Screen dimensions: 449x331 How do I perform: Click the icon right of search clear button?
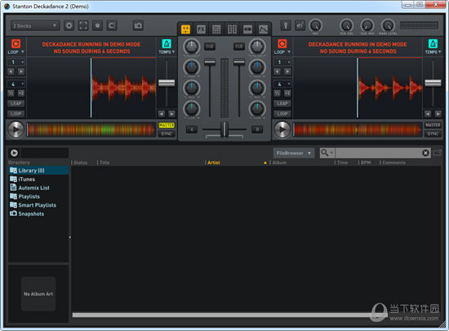coord(437,153)
